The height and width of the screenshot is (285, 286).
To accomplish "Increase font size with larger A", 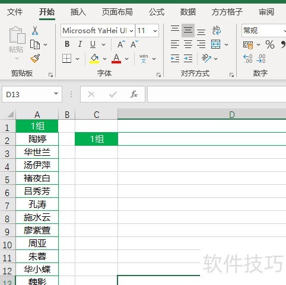I will 121,44.
